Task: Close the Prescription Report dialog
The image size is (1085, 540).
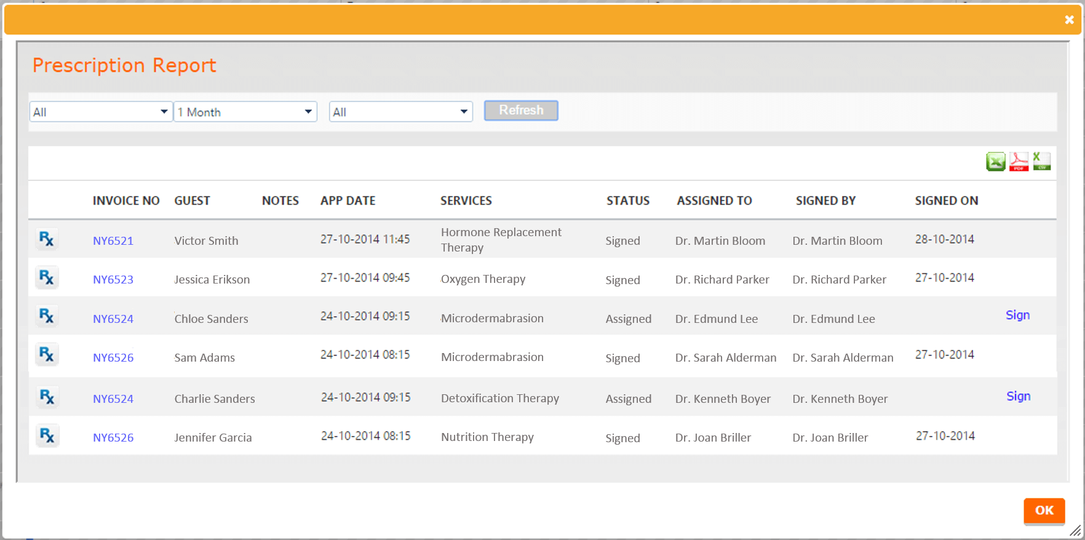Action: 1069,20
